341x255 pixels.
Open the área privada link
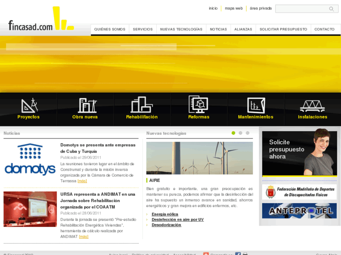tap(260, 8)
